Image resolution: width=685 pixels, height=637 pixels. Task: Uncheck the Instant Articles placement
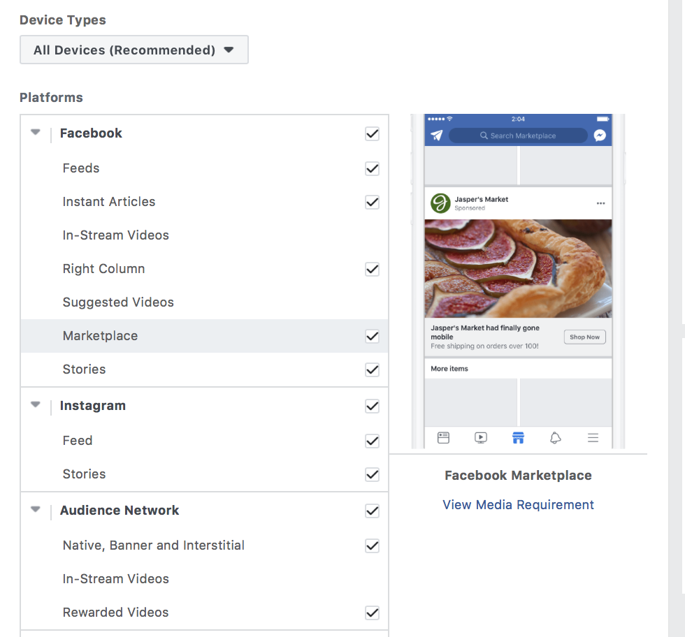tap(373, 203)
